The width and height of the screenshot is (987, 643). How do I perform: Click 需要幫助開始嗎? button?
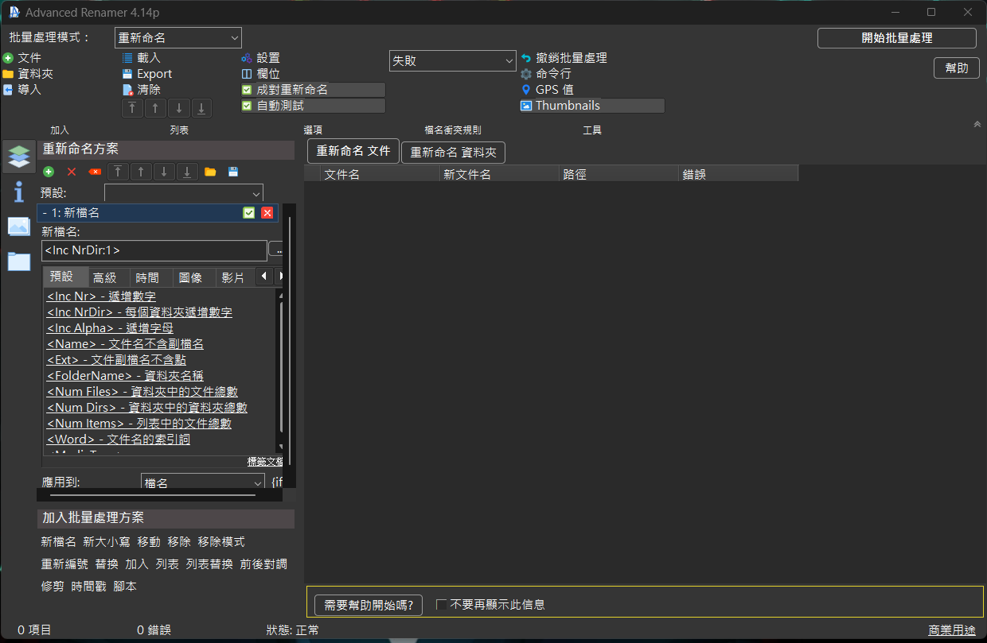369,605
